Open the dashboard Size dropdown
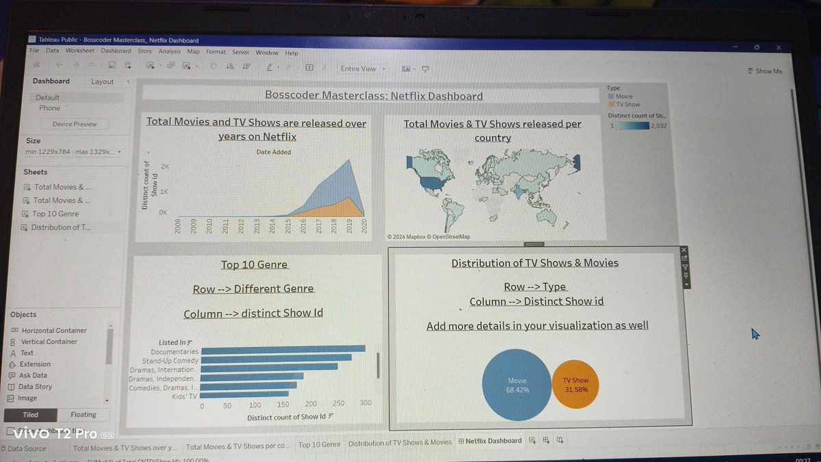Viewport: 821px width, 462px height. click(x=73, y=151)
